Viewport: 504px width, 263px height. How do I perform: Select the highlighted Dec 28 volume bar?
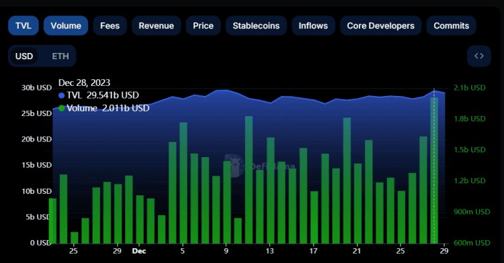click(x=434, y=170)
